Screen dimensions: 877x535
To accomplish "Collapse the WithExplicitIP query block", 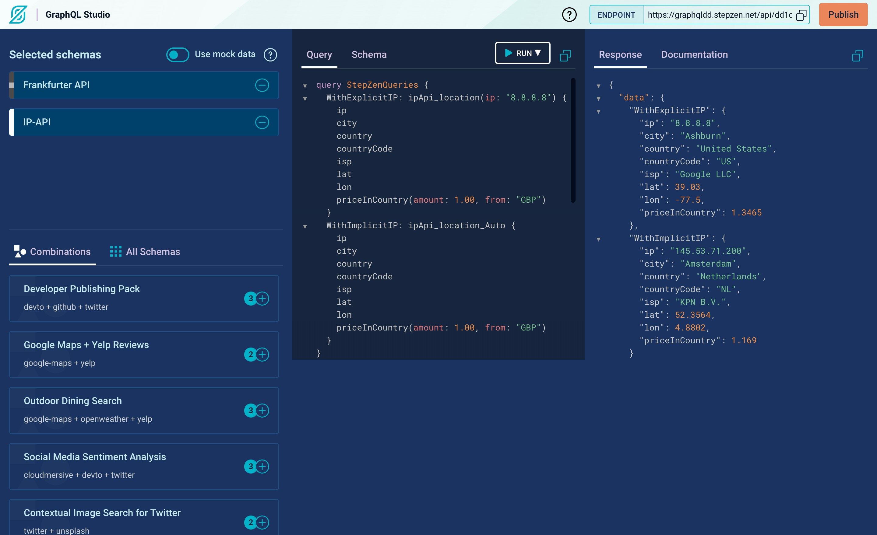I will pyautogui.click(x=305, y=99).
